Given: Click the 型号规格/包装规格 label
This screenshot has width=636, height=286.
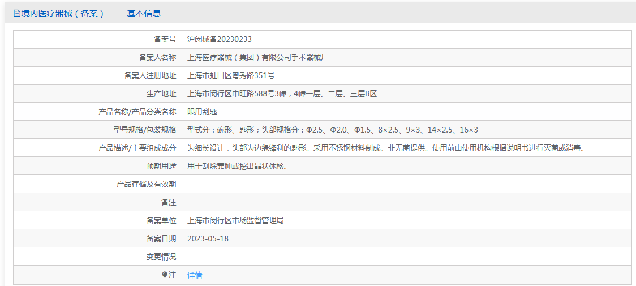Looking at the screenshot, I should [145, 130].
